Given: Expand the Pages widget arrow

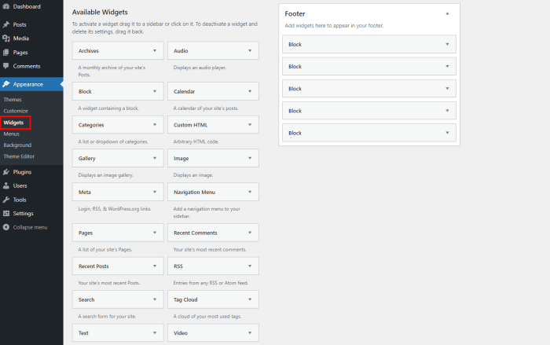Looking at the screenshot, I should pyautogui.click(x=155, y=233).
